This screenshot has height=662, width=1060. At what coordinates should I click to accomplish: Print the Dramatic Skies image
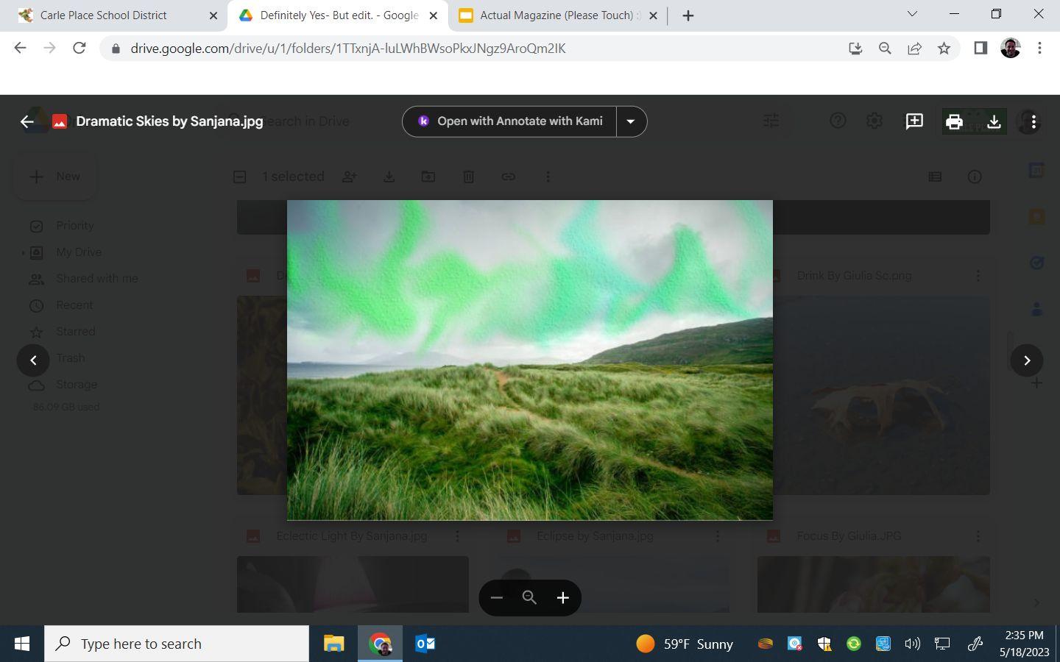click(x=954, y=121)
